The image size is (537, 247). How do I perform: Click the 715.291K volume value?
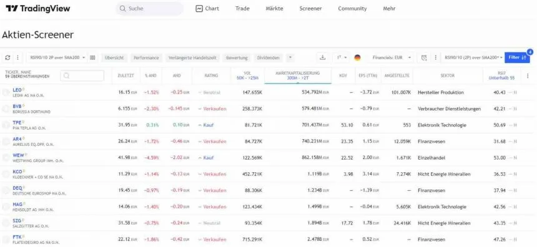pyautogui.click(x=252, y=240)
